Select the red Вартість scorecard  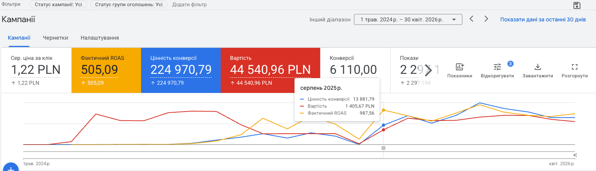point(270,70)
